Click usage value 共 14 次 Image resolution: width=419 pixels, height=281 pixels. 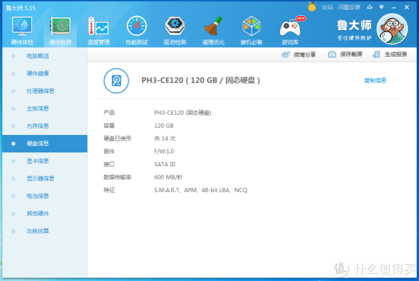165,138
